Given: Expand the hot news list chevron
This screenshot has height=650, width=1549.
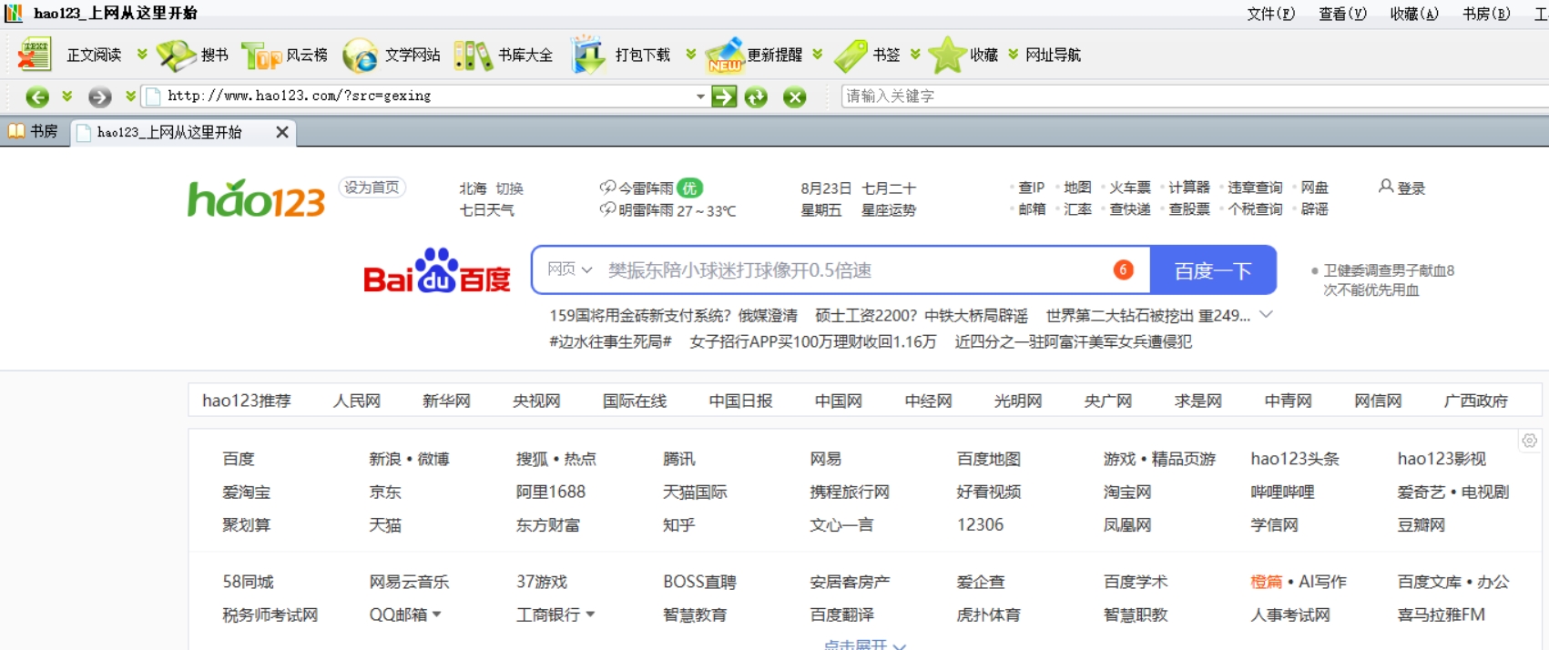Looking at the screenshot, I should pos(1266,315).
